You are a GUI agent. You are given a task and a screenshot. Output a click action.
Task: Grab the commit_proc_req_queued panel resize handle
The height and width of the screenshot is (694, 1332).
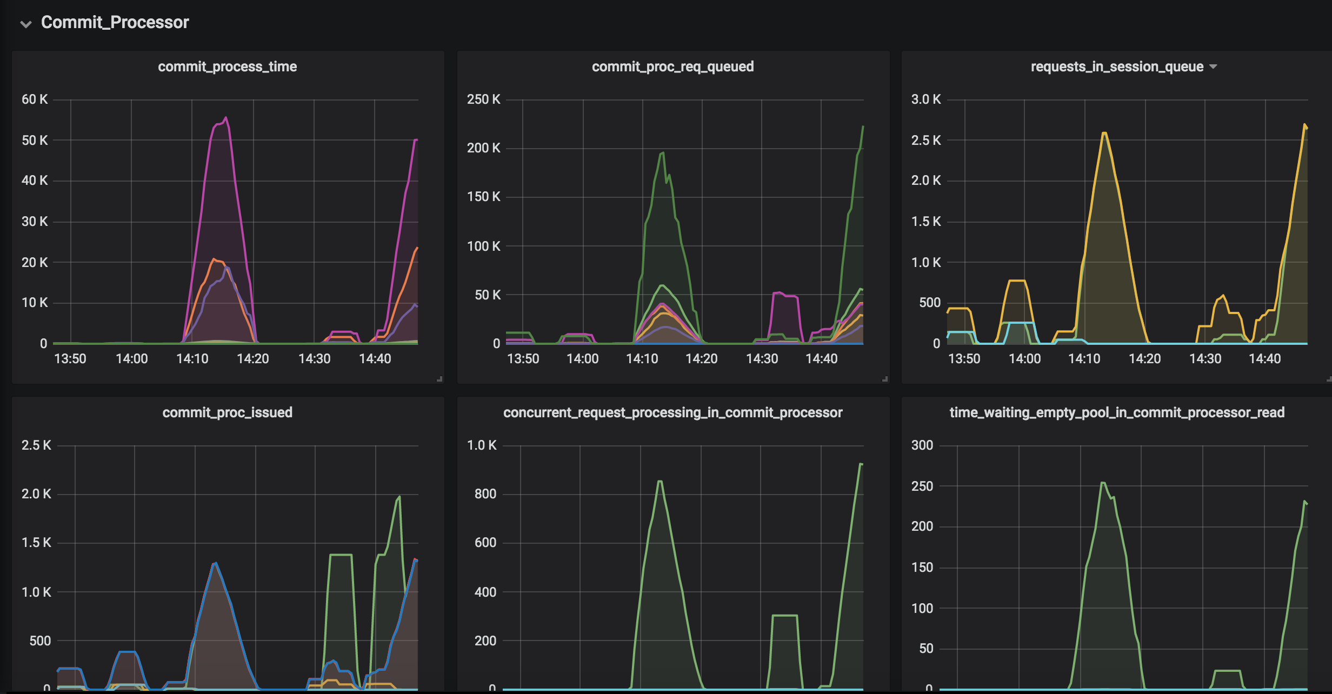[x=885, y=379]
